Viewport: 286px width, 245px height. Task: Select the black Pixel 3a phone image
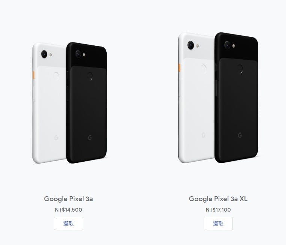[86, 103]
